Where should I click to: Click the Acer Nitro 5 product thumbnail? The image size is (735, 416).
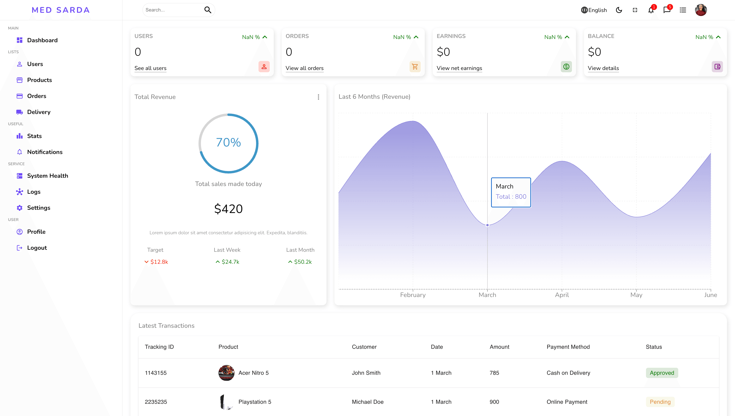[226, 373]
